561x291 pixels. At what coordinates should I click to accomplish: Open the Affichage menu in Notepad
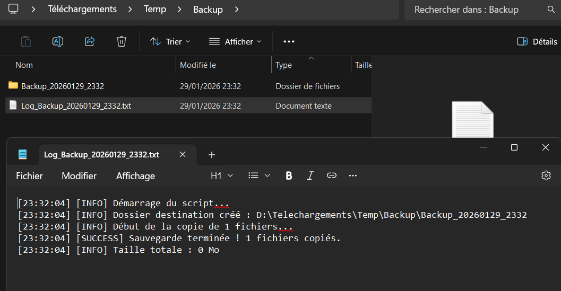point(135,175)
